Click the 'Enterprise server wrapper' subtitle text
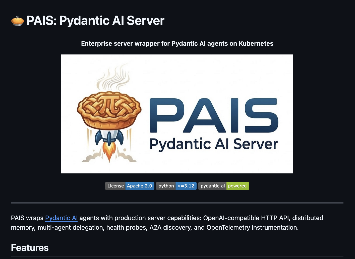 pyautogui.click(x=177, y=43)
